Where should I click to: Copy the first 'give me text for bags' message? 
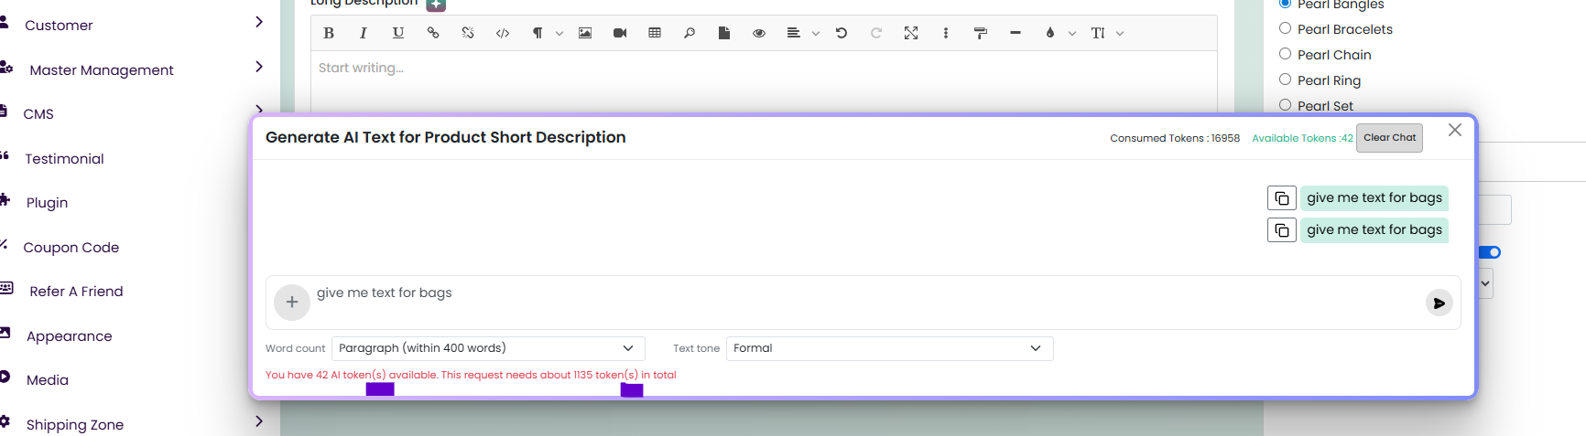tap(1282, 198)
